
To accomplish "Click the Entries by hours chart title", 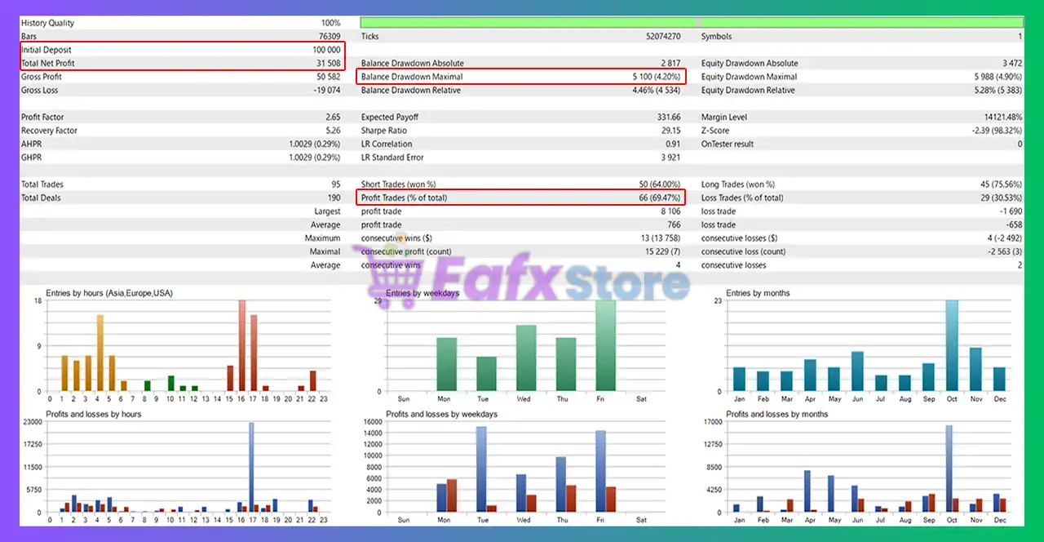I will (x=109, y=293).
